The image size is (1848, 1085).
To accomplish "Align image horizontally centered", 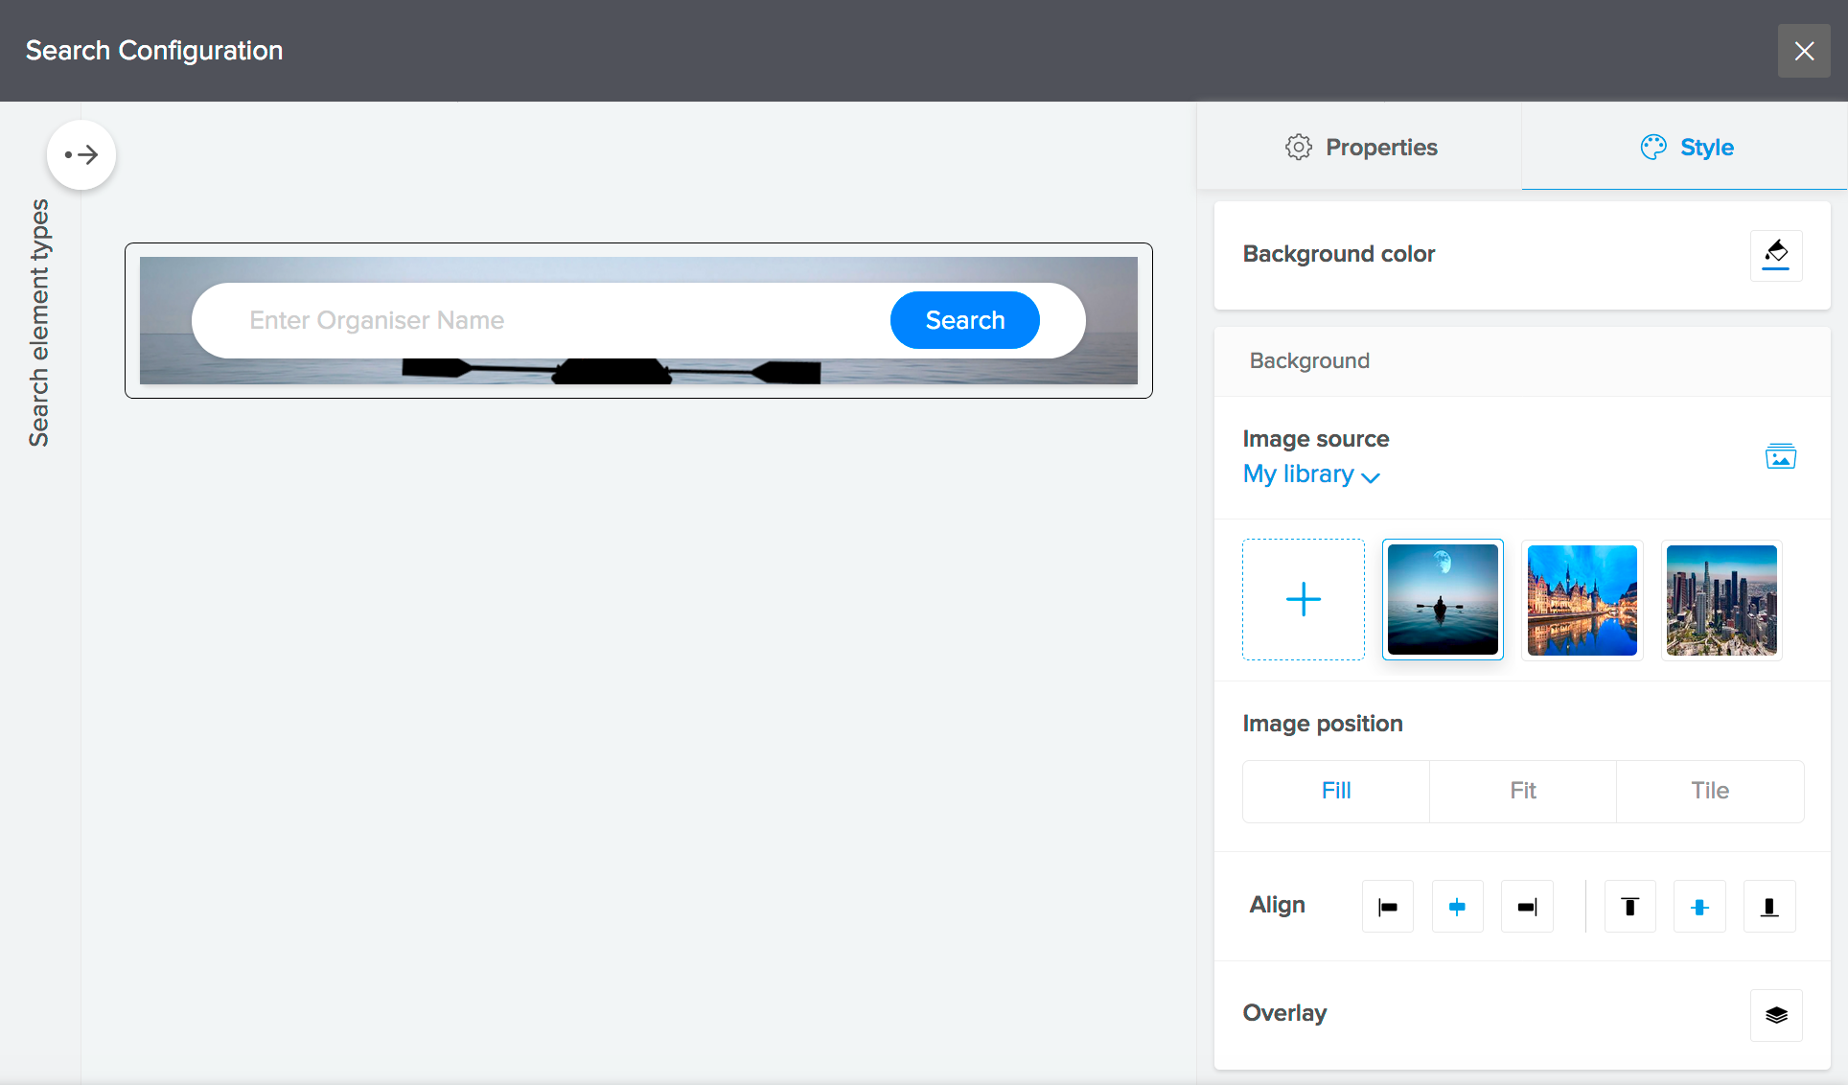I will pos(1457,907).
